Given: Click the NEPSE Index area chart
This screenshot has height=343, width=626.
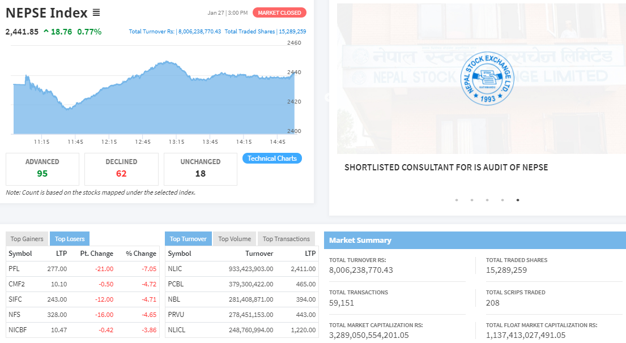Looking at the screenshot, I should [x=154, y=98].
